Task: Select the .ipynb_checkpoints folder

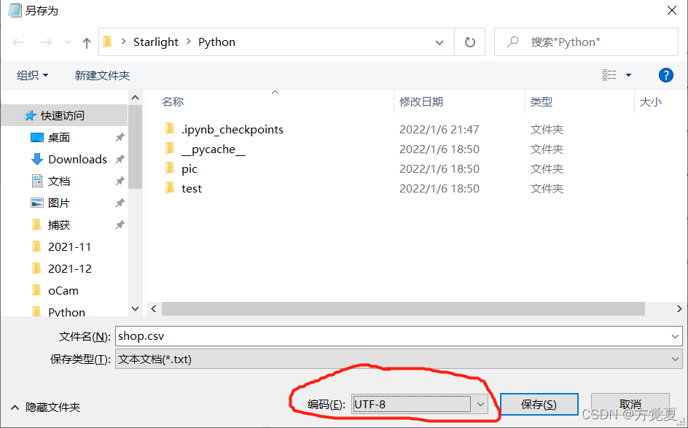Action: [x=232, y=130]
